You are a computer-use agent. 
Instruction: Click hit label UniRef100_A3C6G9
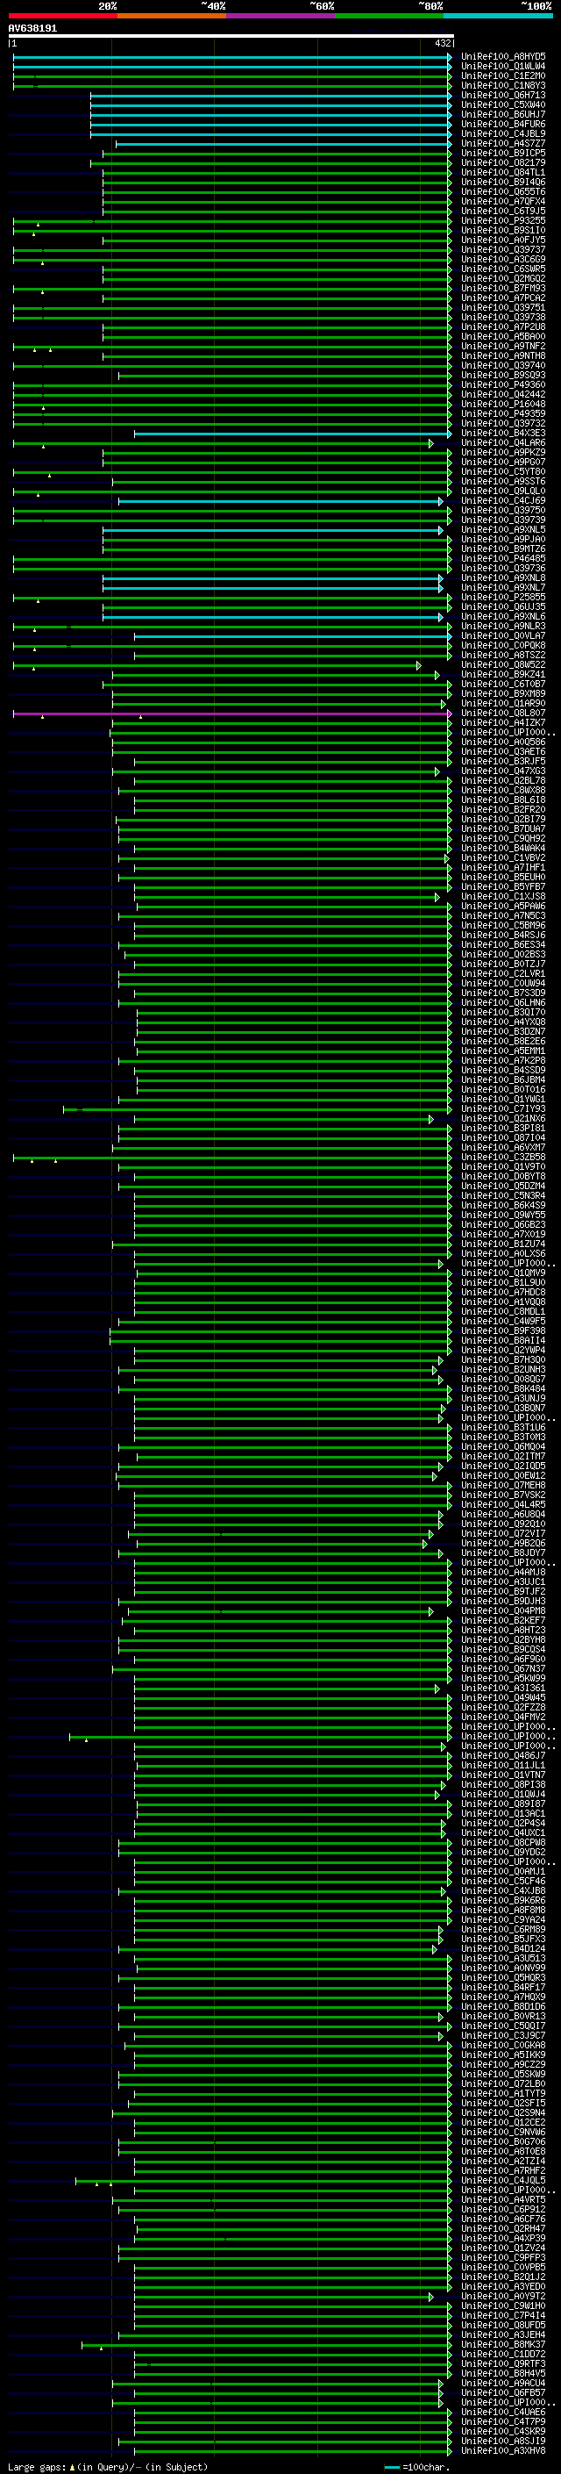(x=503, y=259)
